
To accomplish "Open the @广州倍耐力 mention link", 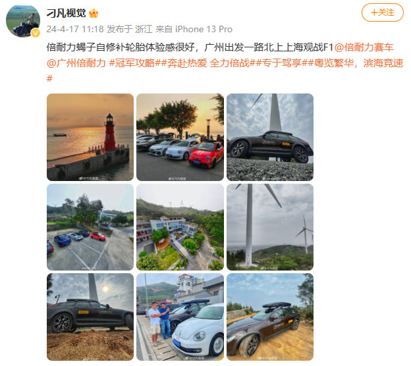I will coord(76,63).
